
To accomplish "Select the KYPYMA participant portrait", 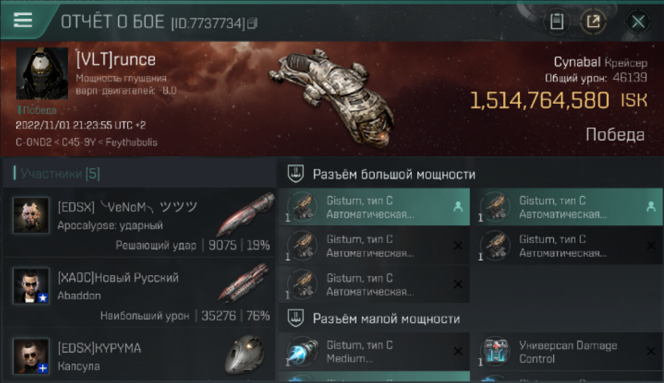I will pos(31,356).
